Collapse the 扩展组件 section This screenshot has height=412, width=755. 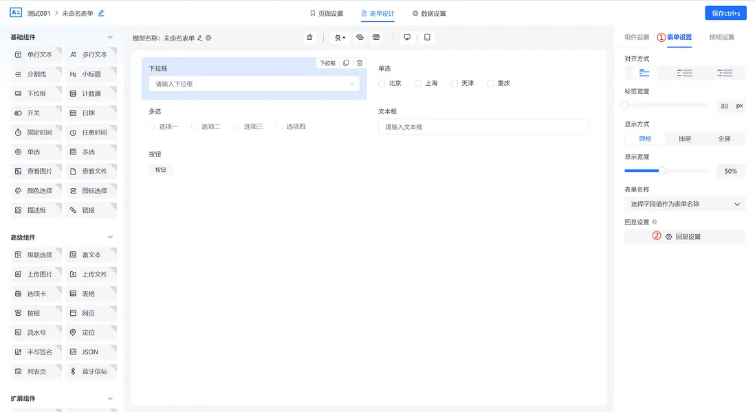110,398
